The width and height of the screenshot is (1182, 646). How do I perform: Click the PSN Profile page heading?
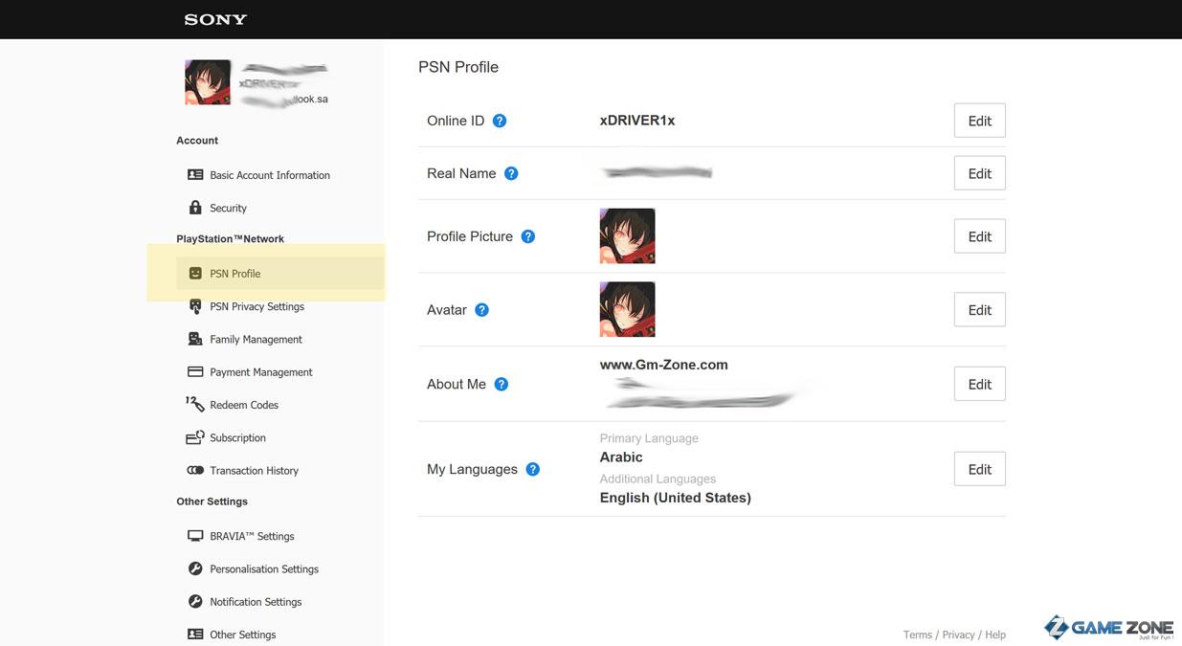[458, 67]
